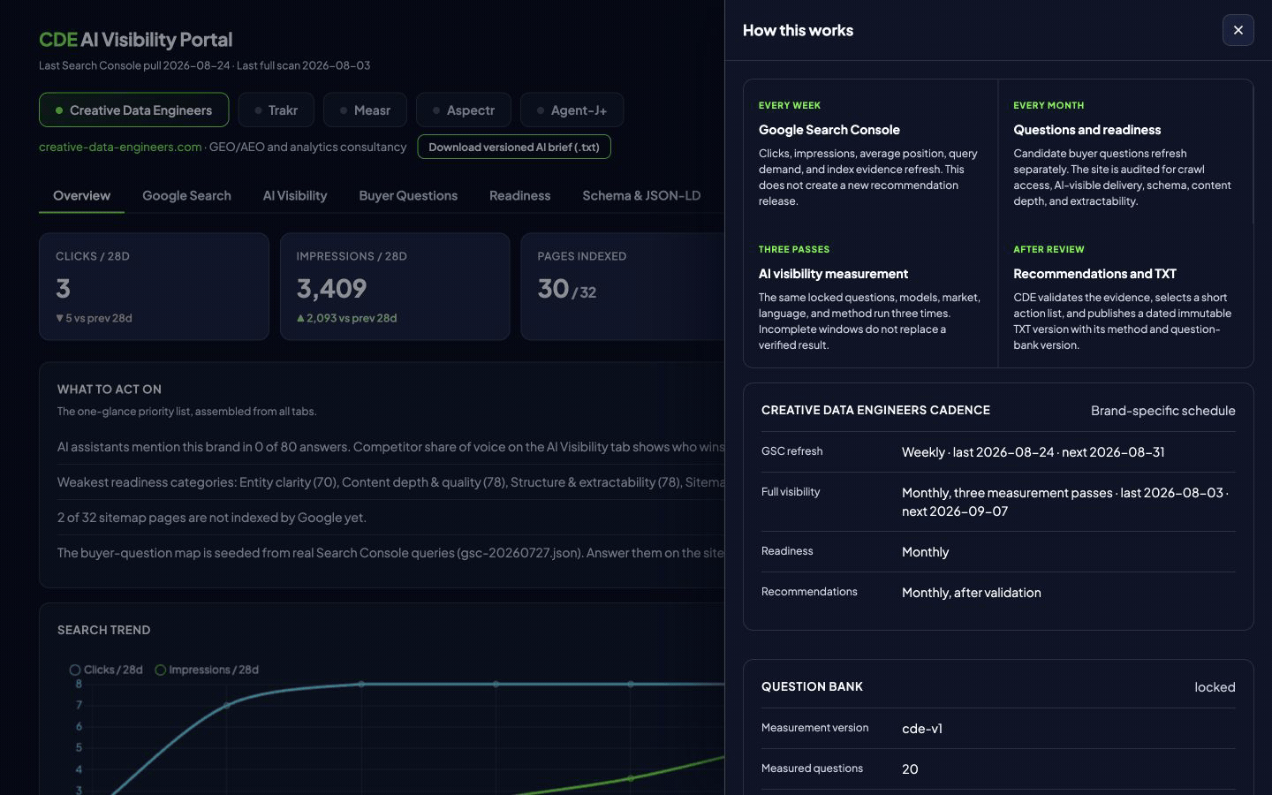Image resolution: width=1272 pixels, height=795 pixels.
Task: Select the 'Weakest readiness categories' item
Action: pyautogui.click(x=390, y=482)
